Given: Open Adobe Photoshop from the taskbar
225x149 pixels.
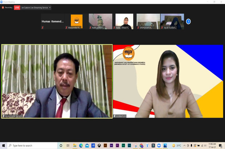Looking at the screenshot, I should 129,145.
